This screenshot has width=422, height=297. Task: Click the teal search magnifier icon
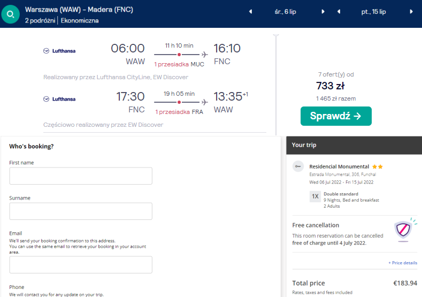click(x=11, y=14)
